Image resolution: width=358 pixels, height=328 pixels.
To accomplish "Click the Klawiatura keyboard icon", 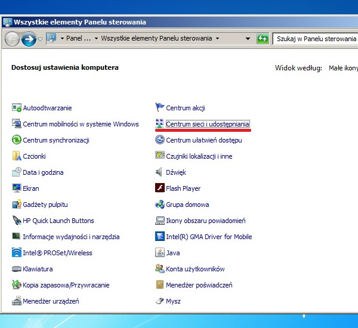I will coord(17,269).
